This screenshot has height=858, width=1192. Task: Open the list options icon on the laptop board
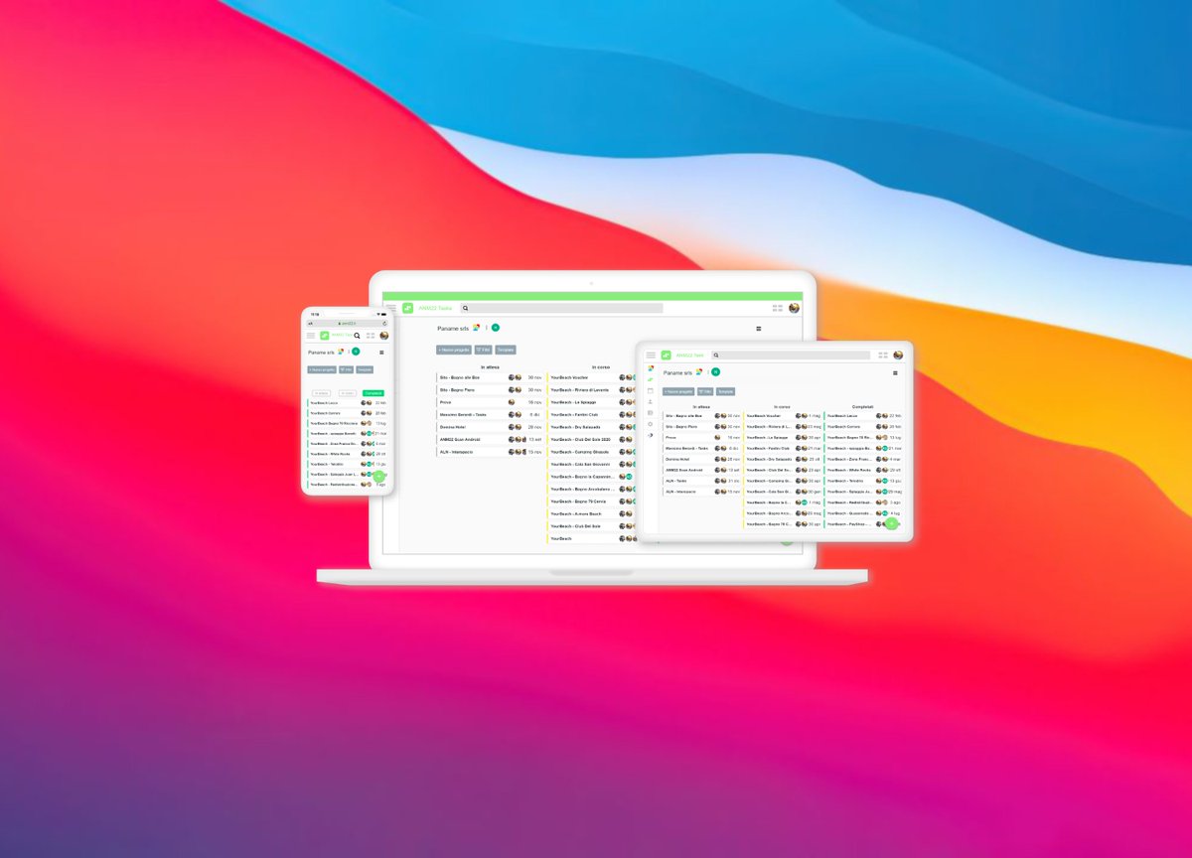[759, 328]
